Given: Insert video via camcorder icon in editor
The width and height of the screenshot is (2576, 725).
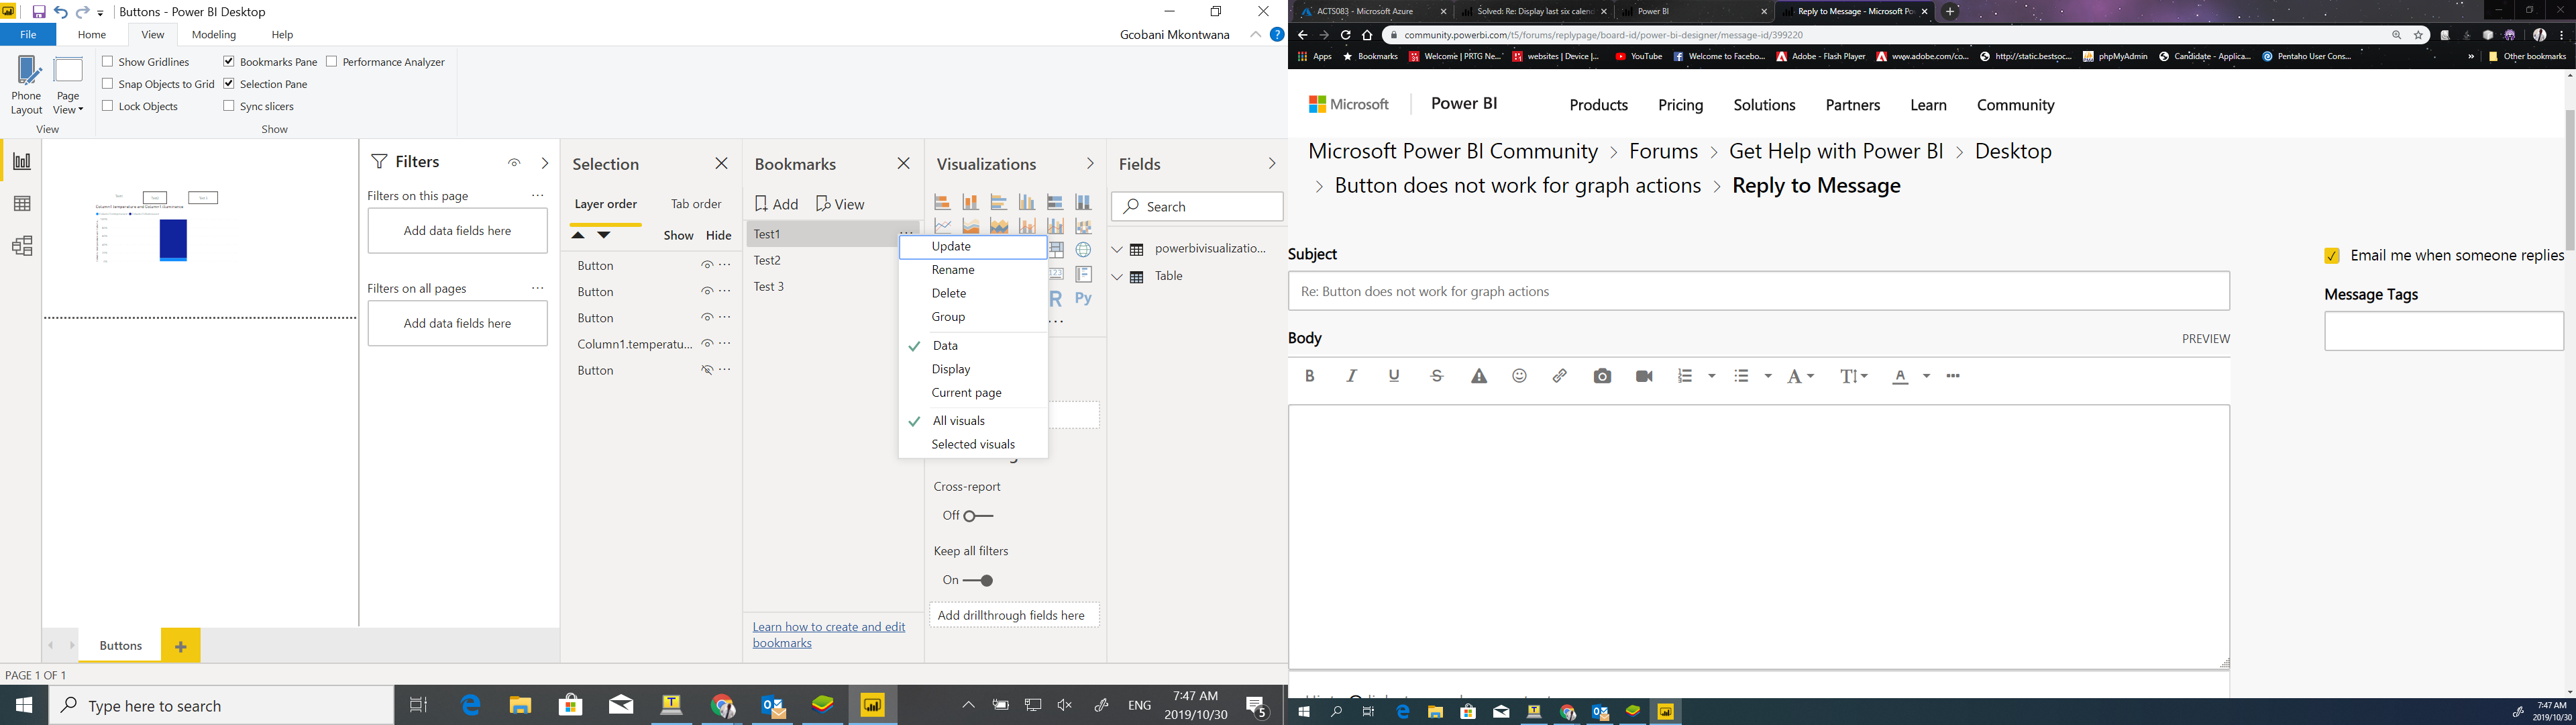Looking at the screenshot, I should (x=1644, y=377).
